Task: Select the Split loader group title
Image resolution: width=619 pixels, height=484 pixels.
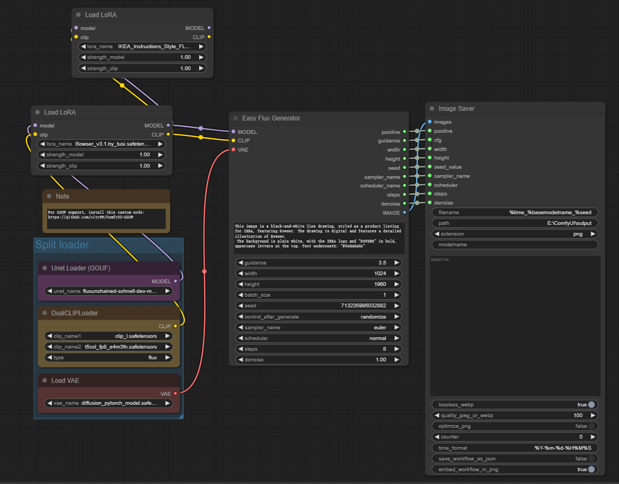Action: [x=62, y=245]
